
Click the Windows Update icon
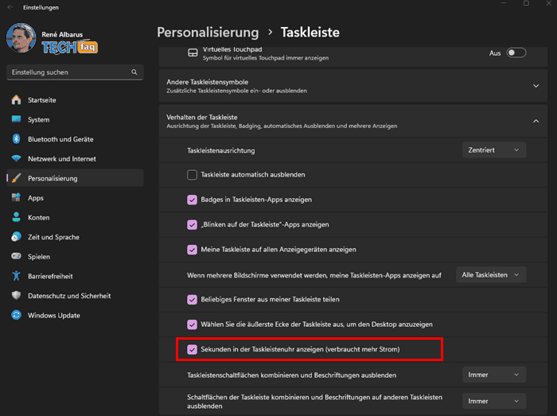[x=17, y=315]
